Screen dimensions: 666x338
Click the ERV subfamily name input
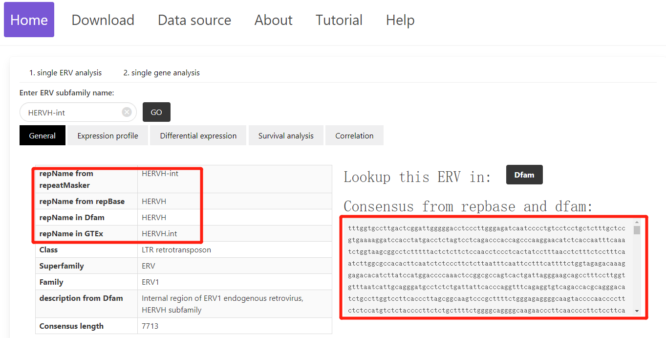73,112
